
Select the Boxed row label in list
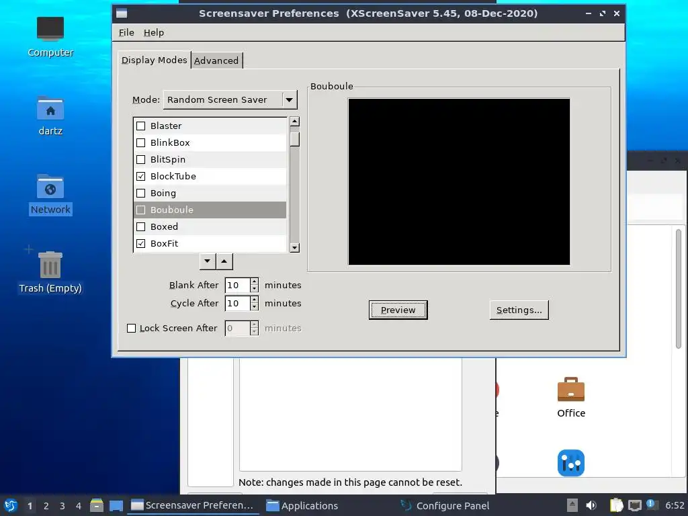point(164,227)
